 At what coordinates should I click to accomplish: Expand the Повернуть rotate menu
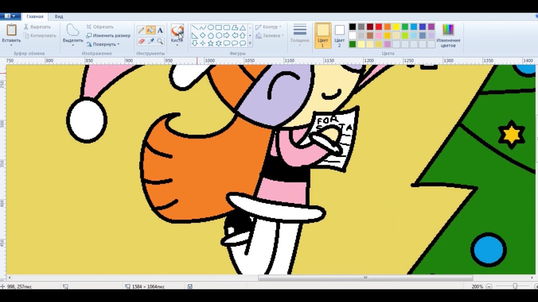click(103, 44)
